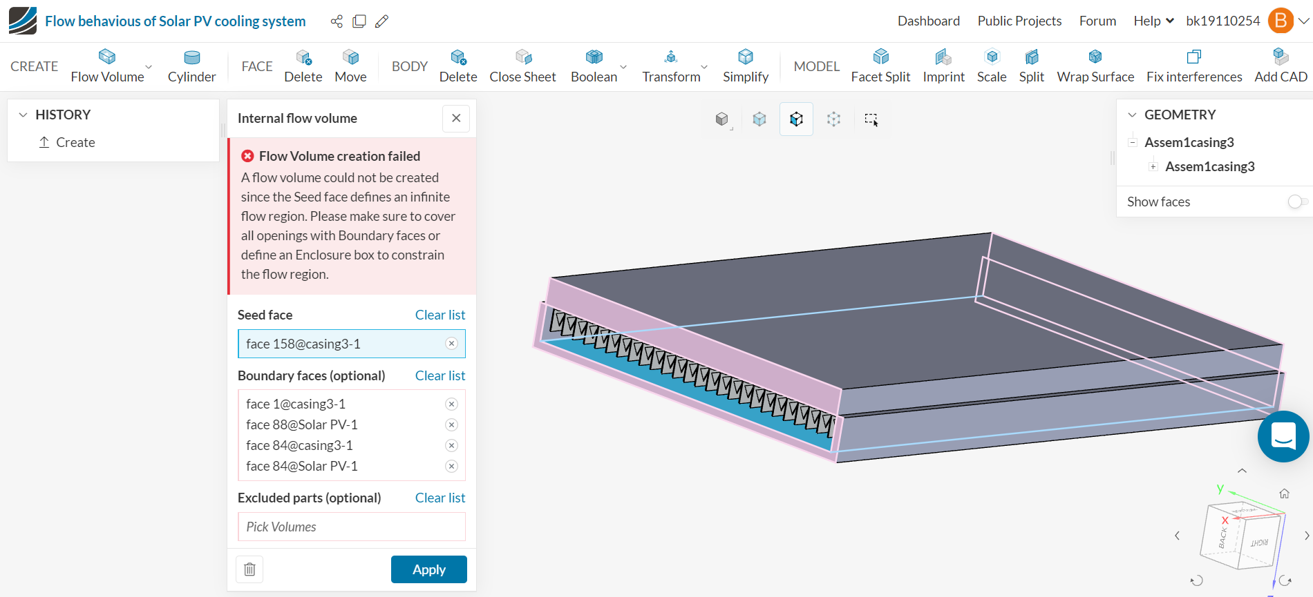
Task: Click the Close Sheet body tool
Action: (x=522, y=66)
